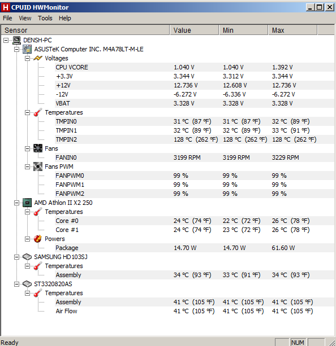Select the +3.3V voltage row
336x346 pixels.
[x=195, y=76]
